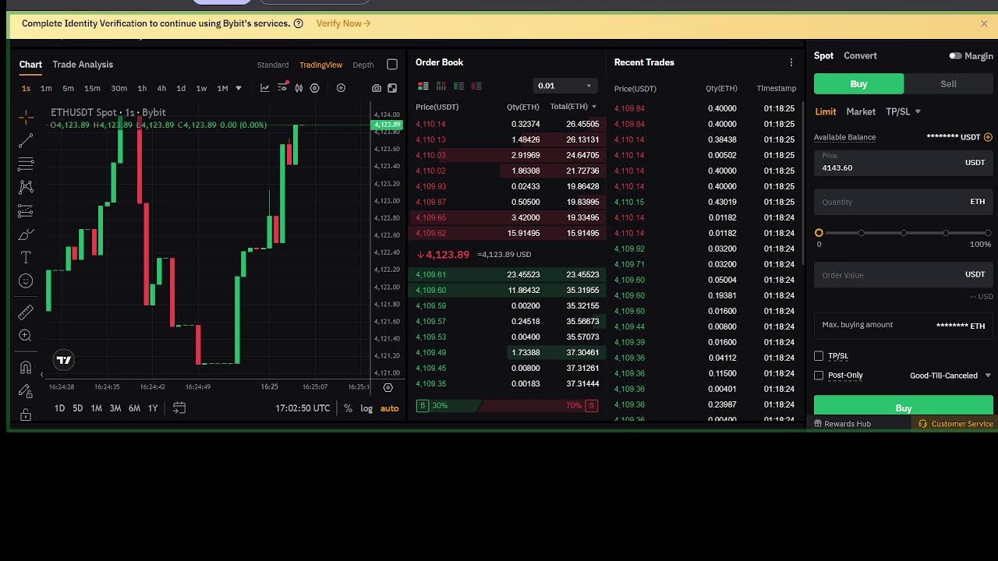Click the TradingView logo on chart
This screenshot has width=998, height=561.
pos(64,359)
